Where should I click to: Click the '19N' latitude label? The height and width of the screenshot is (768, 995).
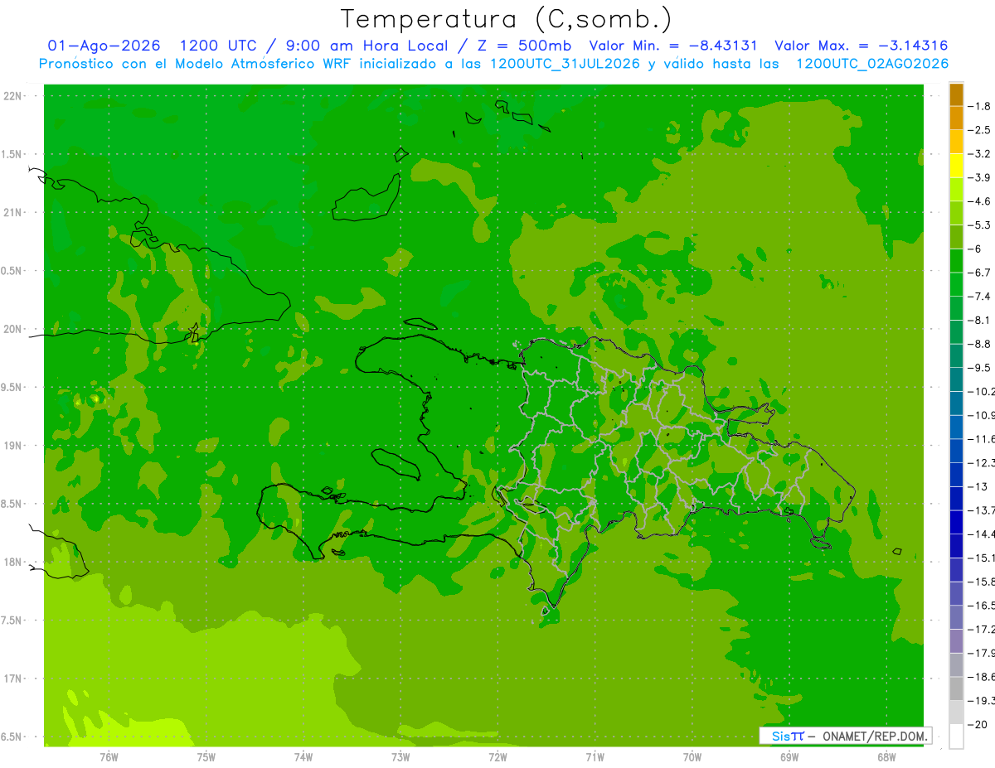click(x=12, y=446)
